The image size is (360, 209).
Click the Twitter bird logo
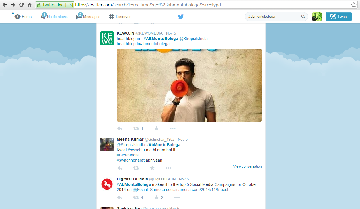181,17
